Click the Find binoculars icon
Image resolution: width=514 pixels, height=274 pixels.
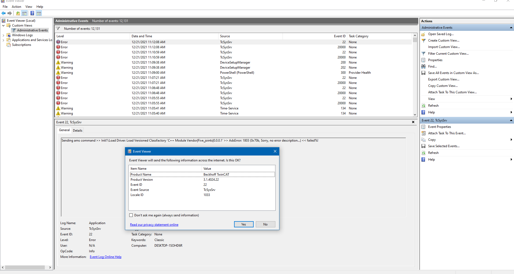click(423, 66)
